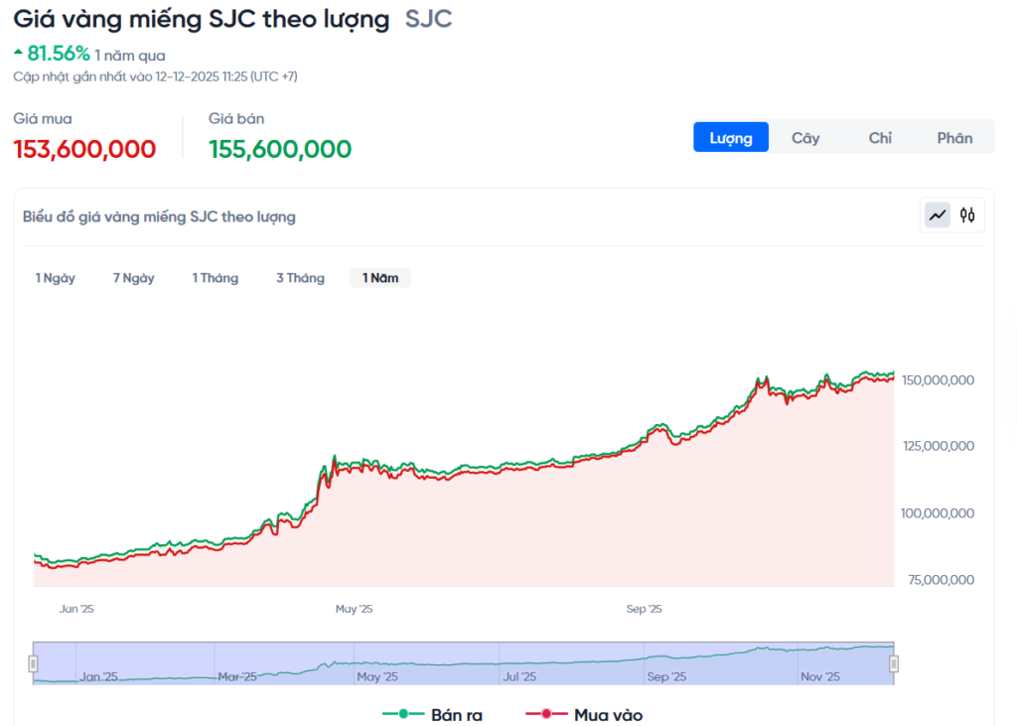Switch unit to Chỉ
Viewport: 1017px width, 726px height.
pos(880,138)
